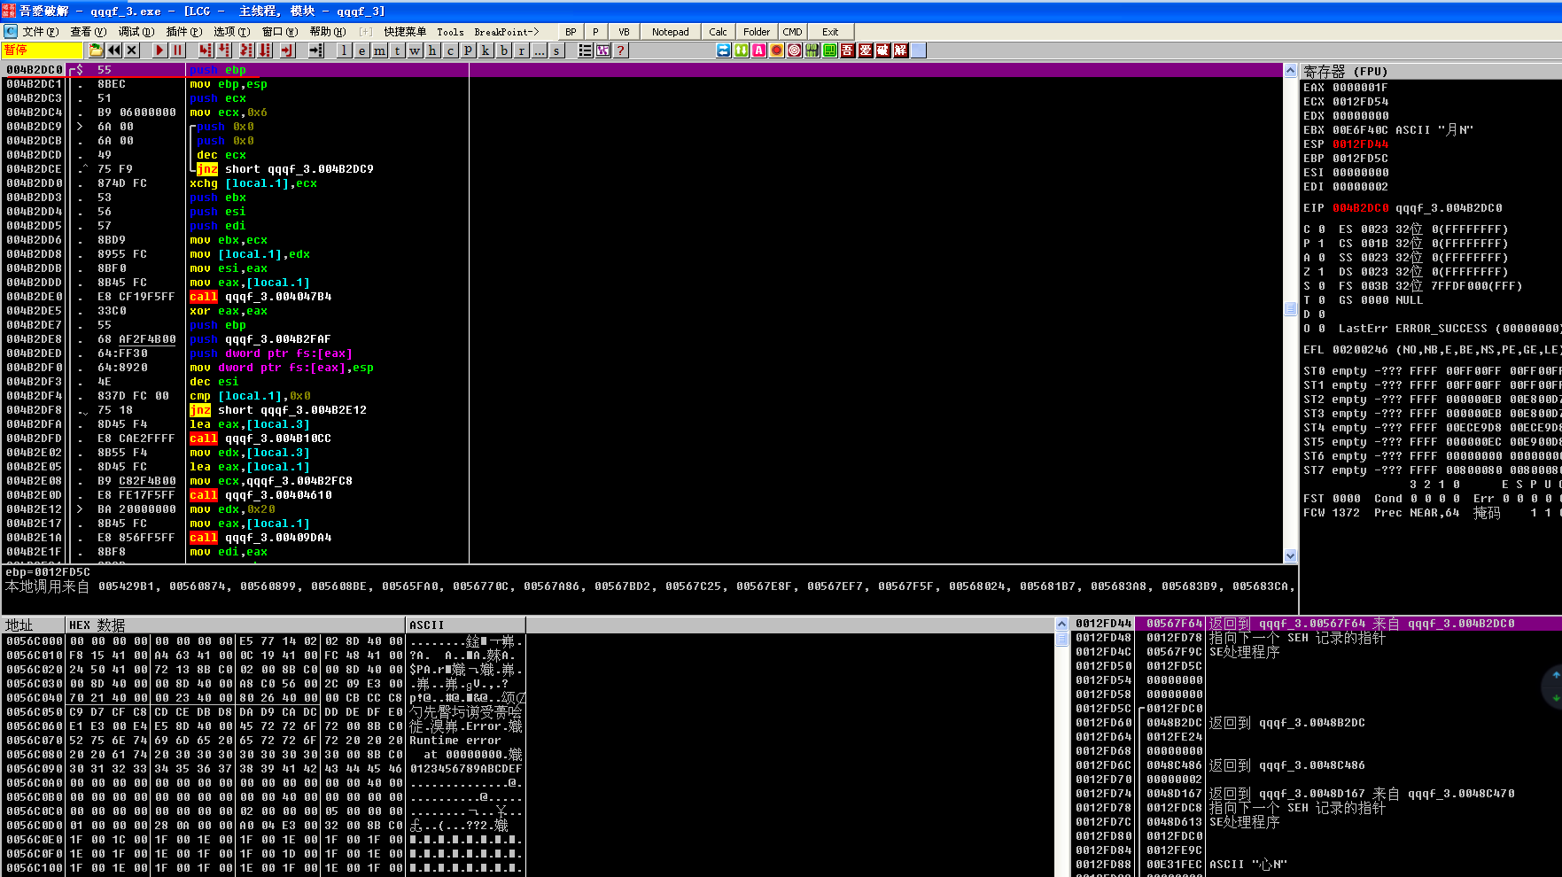The width and height of the screenshot is (1562, 877).
Task: Show the Log window via the 'l' button
Action: [344, 50]
